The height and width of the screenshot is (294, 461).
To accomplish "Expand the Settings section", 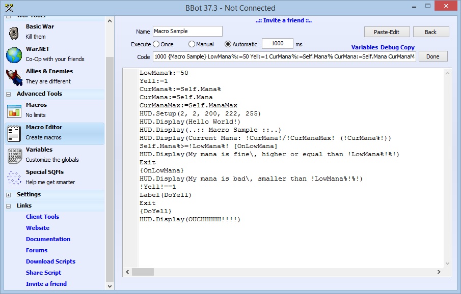I will click(x=9, y=195).
